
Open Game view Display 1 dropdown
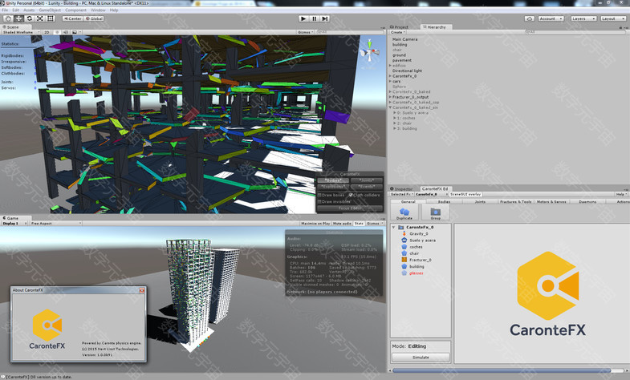point(14,223)
